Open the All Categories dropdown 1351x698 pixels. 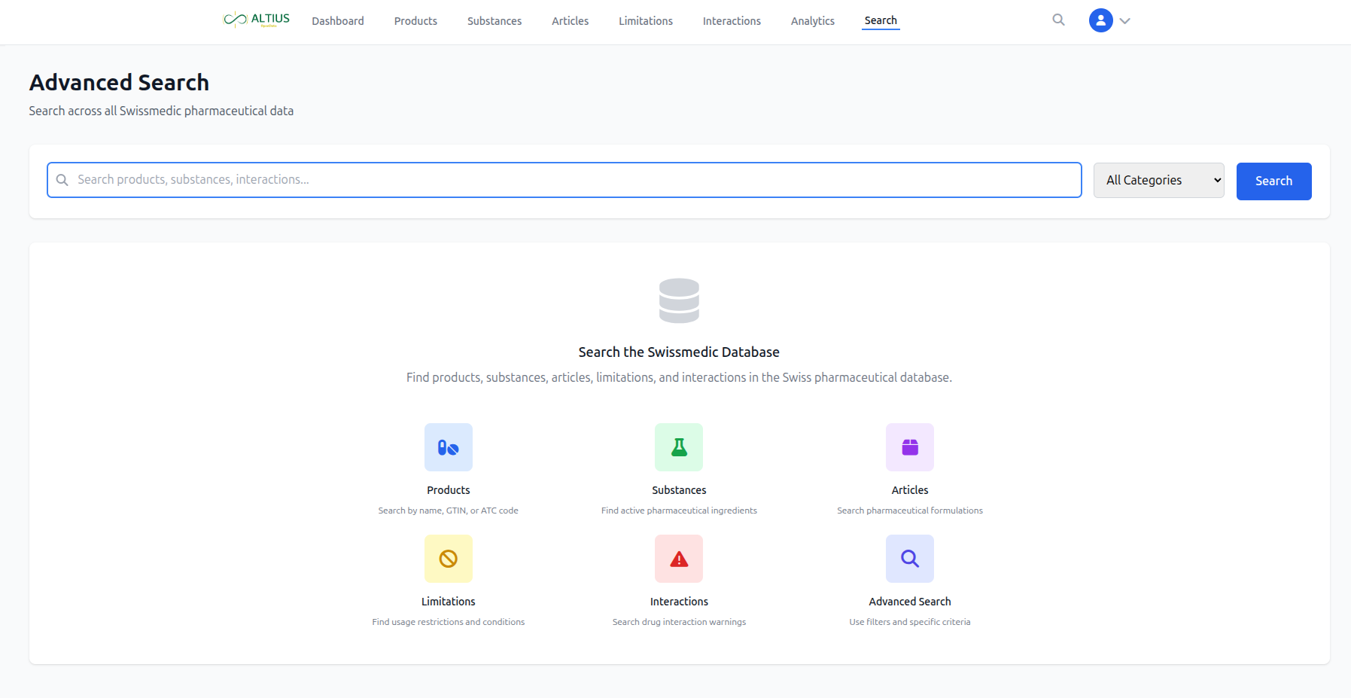coord(1158,181)
